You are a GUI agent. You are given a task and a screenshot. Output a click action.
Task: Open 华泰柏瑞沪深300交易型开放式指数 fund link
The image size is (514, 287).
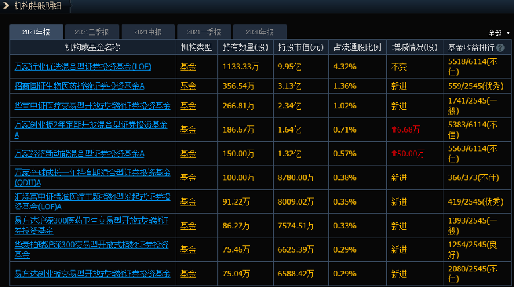(91, 249)
